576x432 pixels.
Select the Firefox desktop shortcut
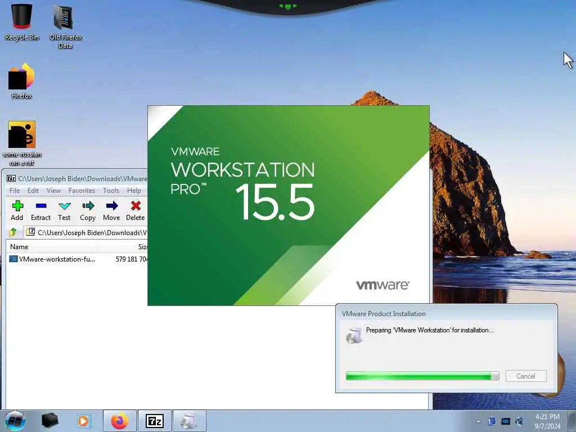coord(22,81)
